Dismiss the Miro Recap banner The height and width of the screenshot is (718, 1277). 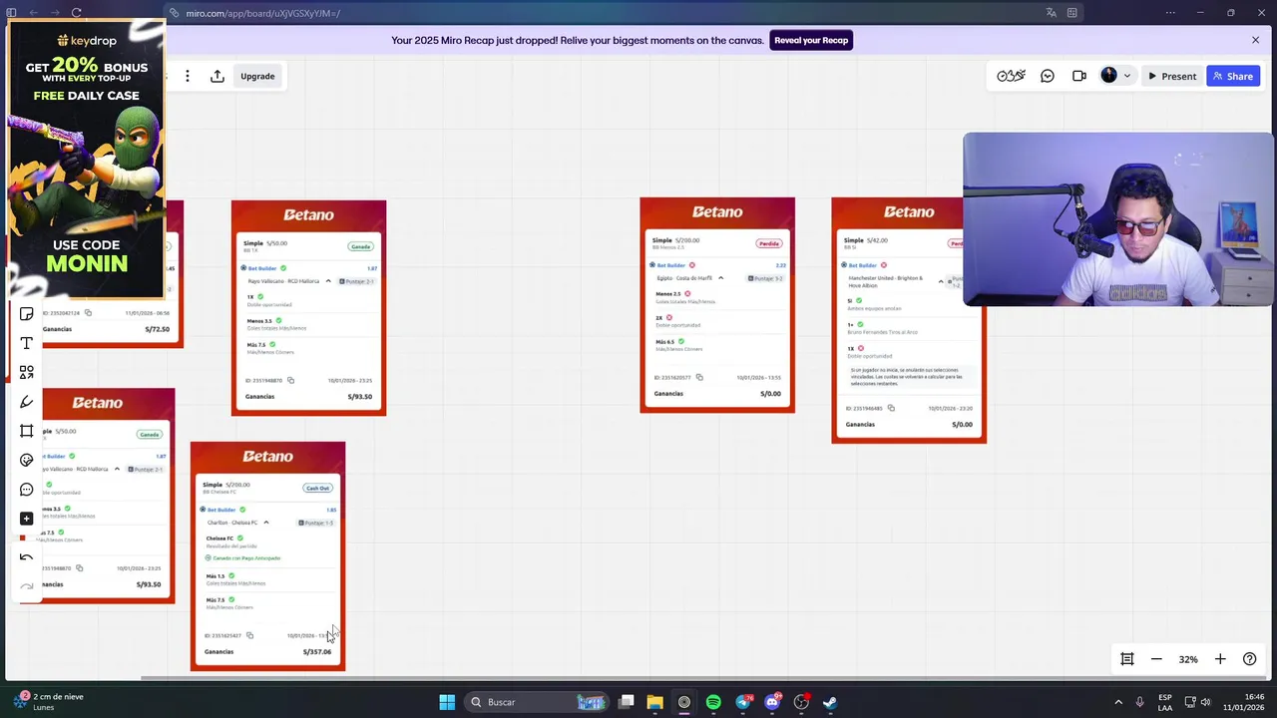coord(1255,40)
